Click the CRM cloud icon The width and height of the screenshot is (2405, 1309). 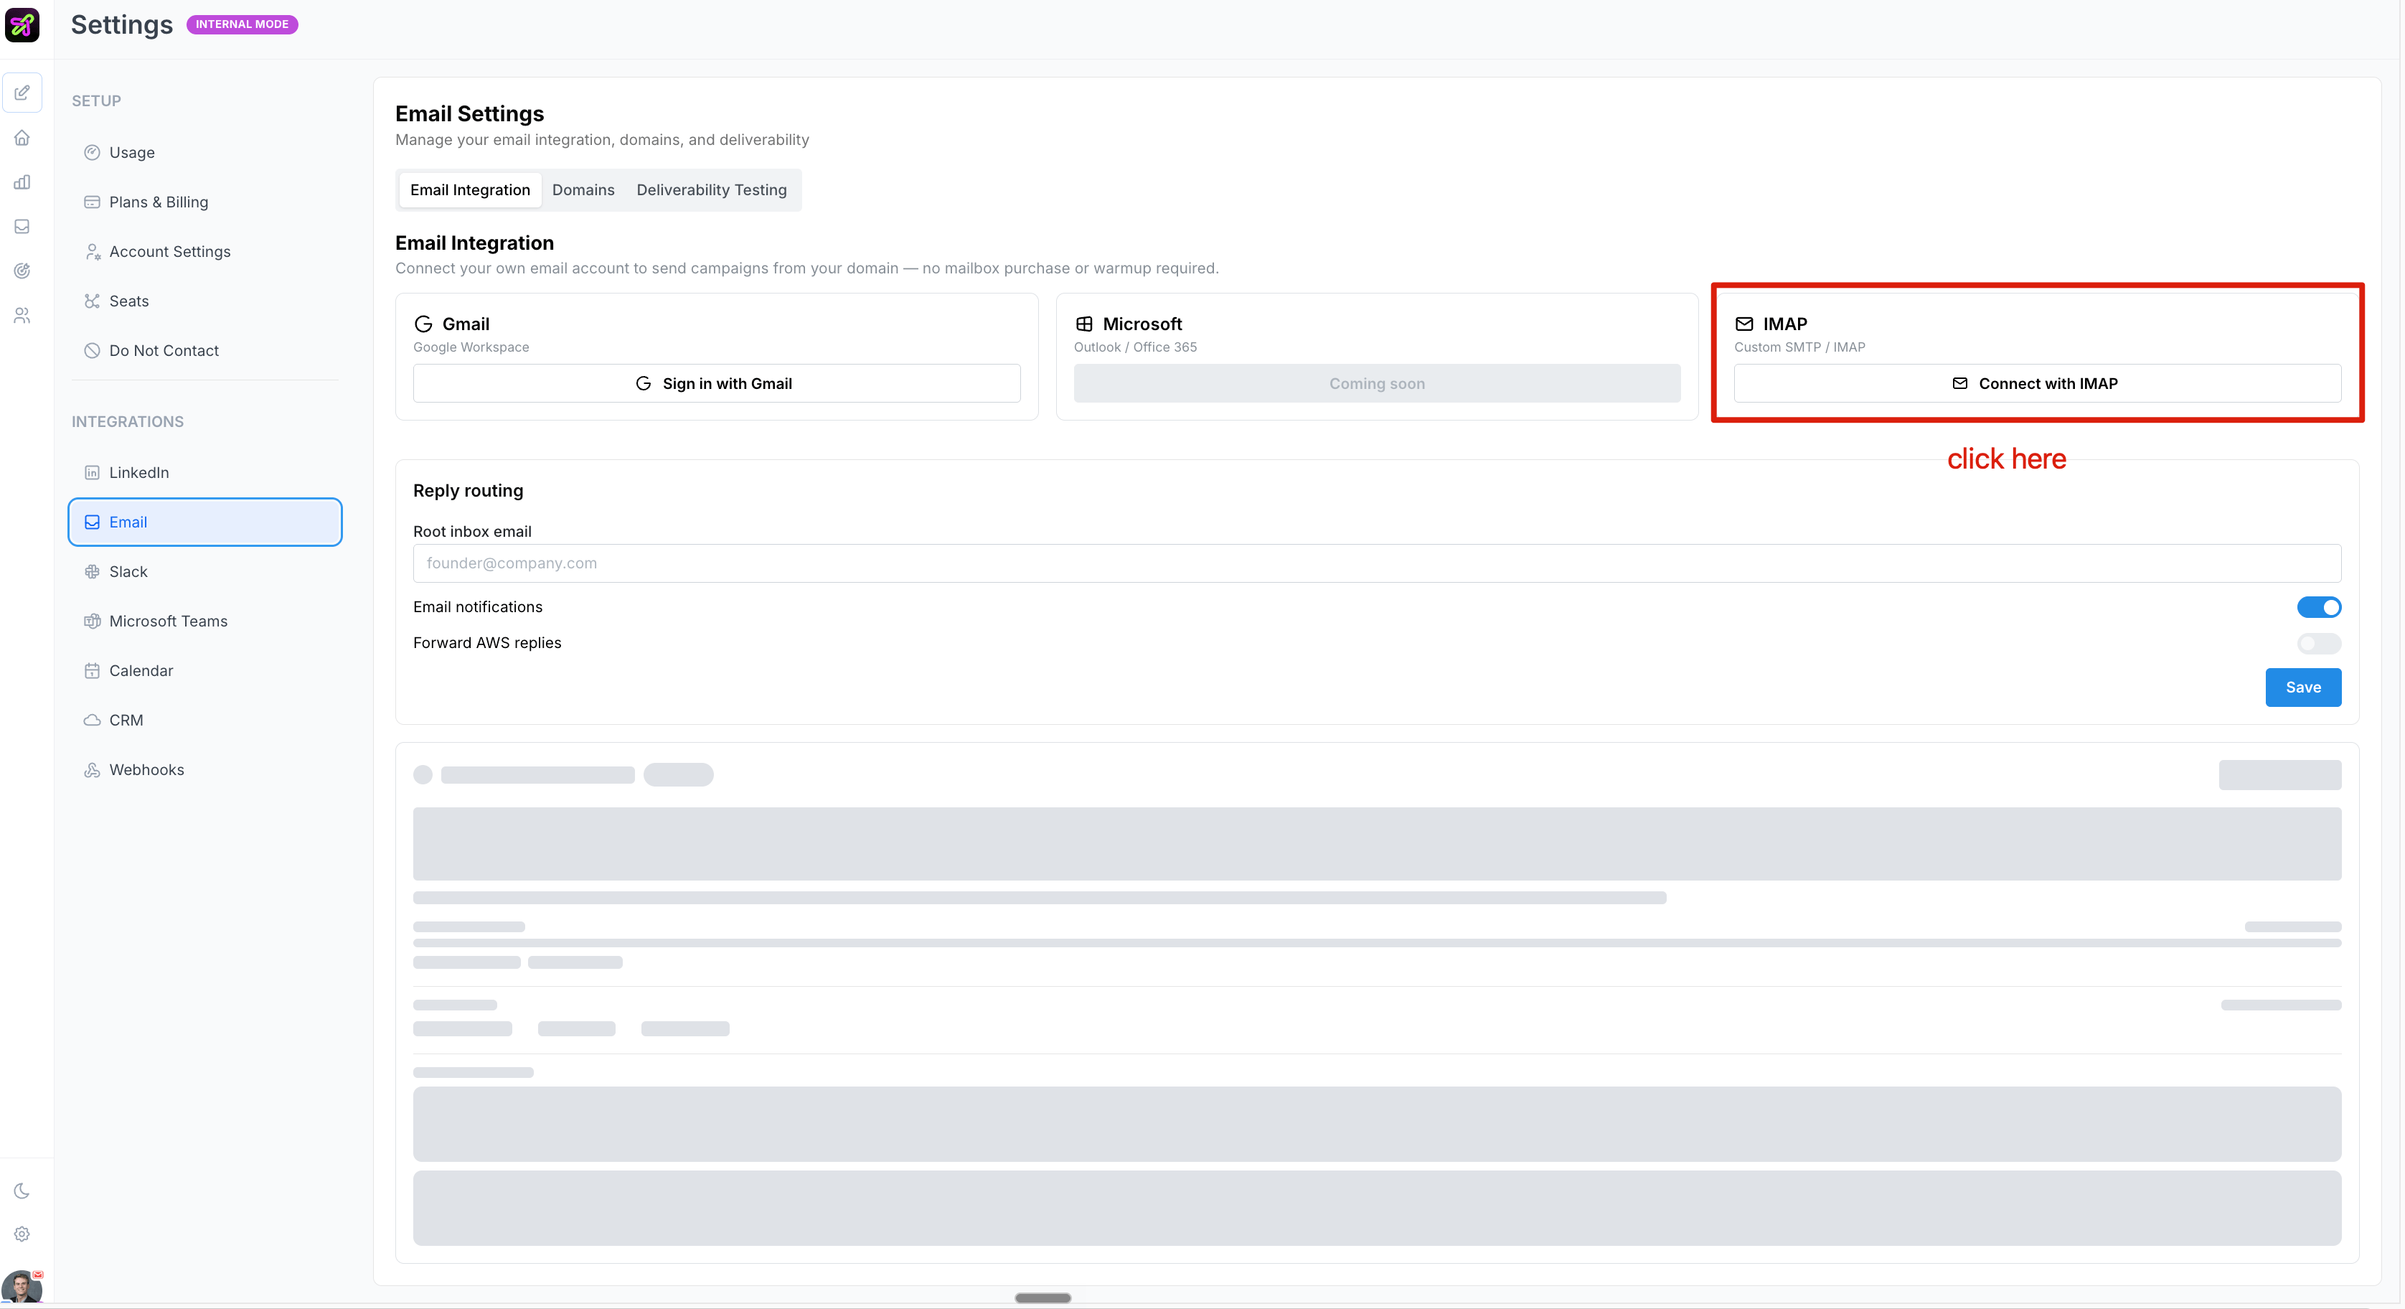point(92,720)
